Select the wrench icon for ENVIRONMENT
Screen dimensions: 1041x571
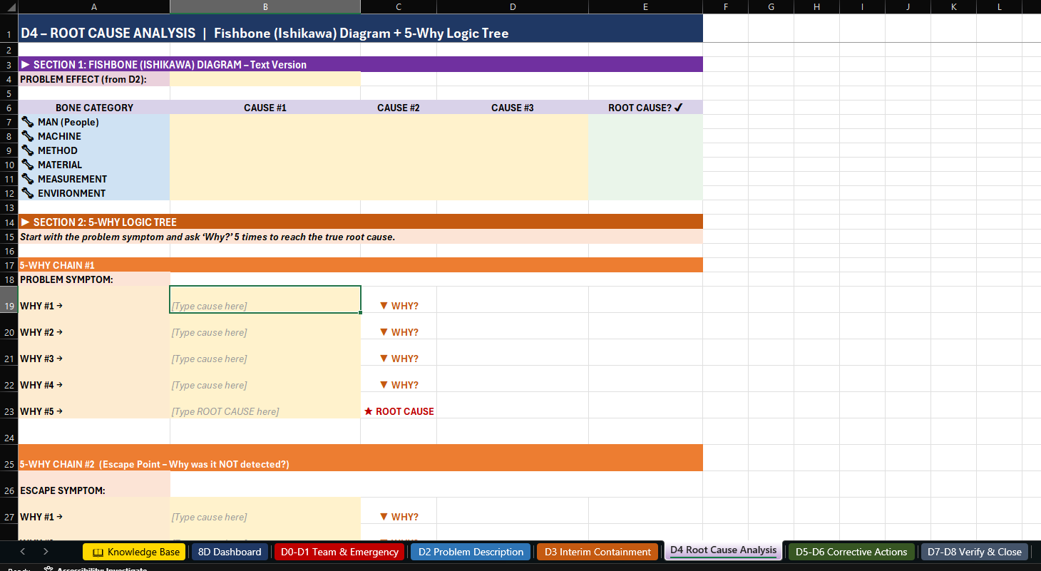tap(26, 193)
